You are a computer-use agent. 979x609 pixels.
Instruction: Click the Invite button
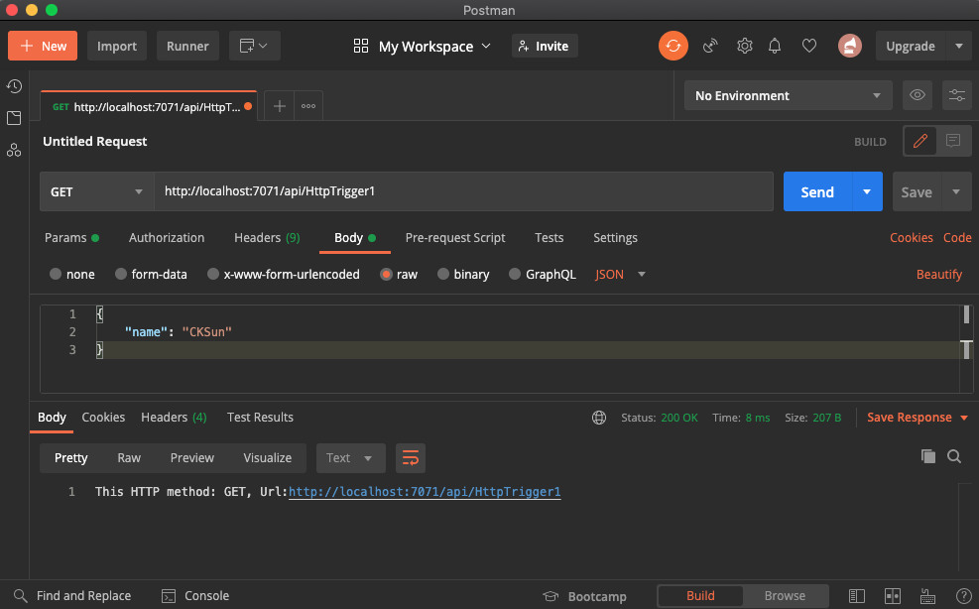point(545,46)
